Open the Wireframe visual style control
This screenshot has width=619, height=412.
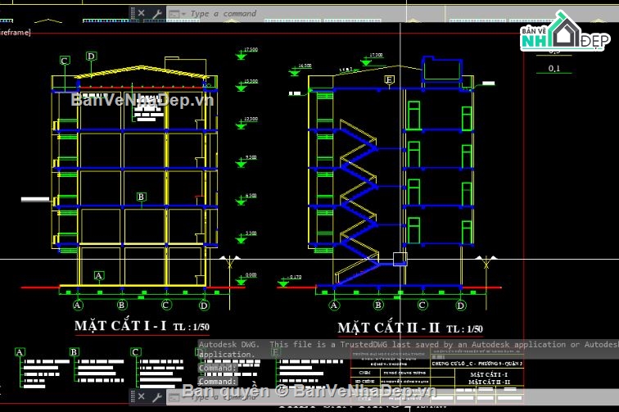16,32
